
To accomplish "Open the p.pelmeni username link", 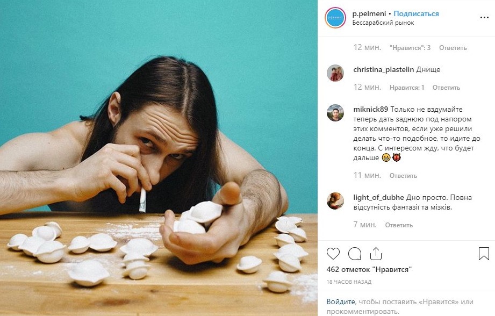I will click(x=370, y=14).
